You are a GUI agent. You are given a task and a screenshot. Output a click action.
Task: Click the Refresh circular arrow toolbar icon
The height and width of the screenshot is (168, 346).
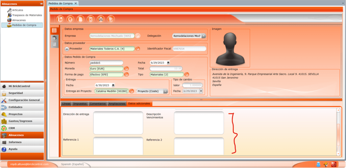[x=70, y=19]
